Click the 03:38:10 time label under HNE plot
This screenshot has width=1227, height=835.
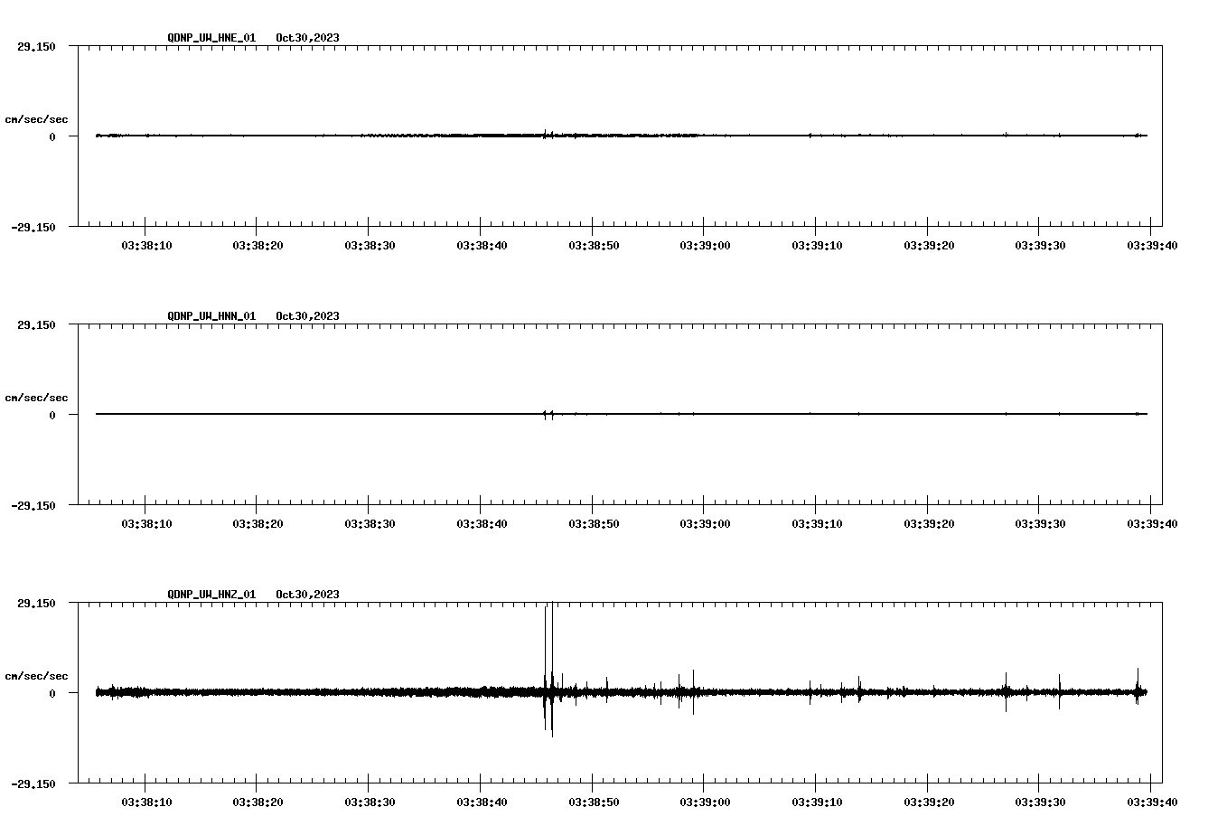click(145, 245)
